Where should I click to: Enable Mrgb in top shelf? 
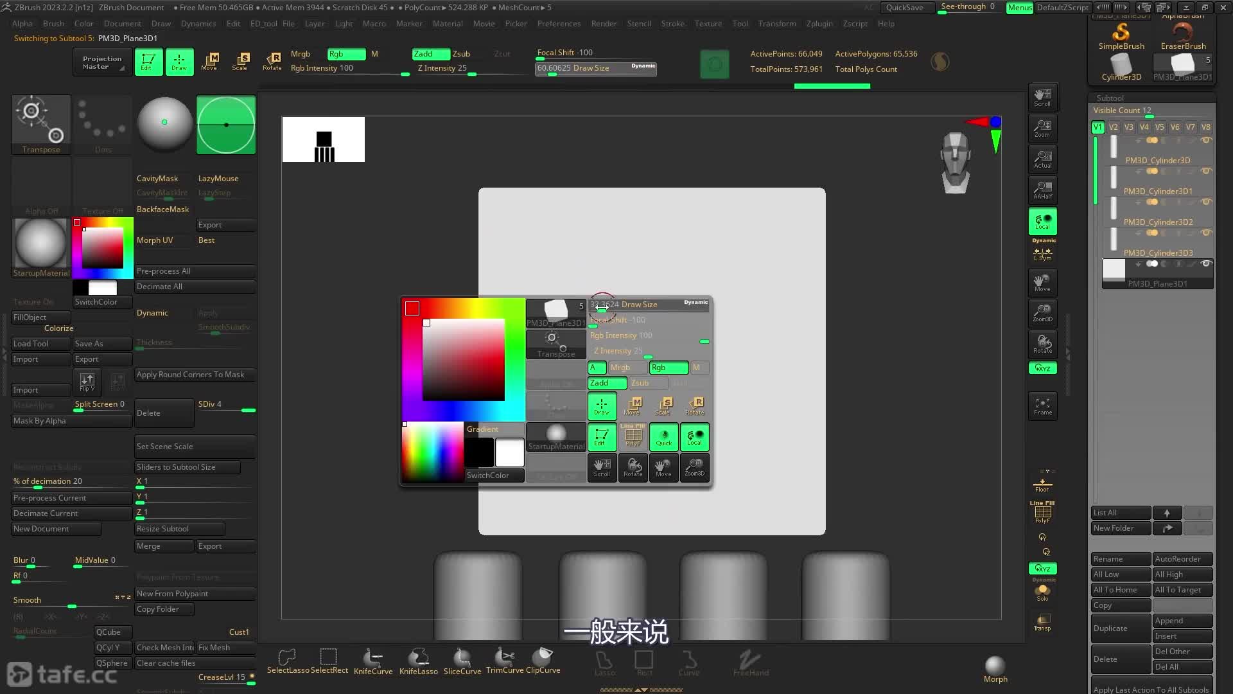pos(301,54)
